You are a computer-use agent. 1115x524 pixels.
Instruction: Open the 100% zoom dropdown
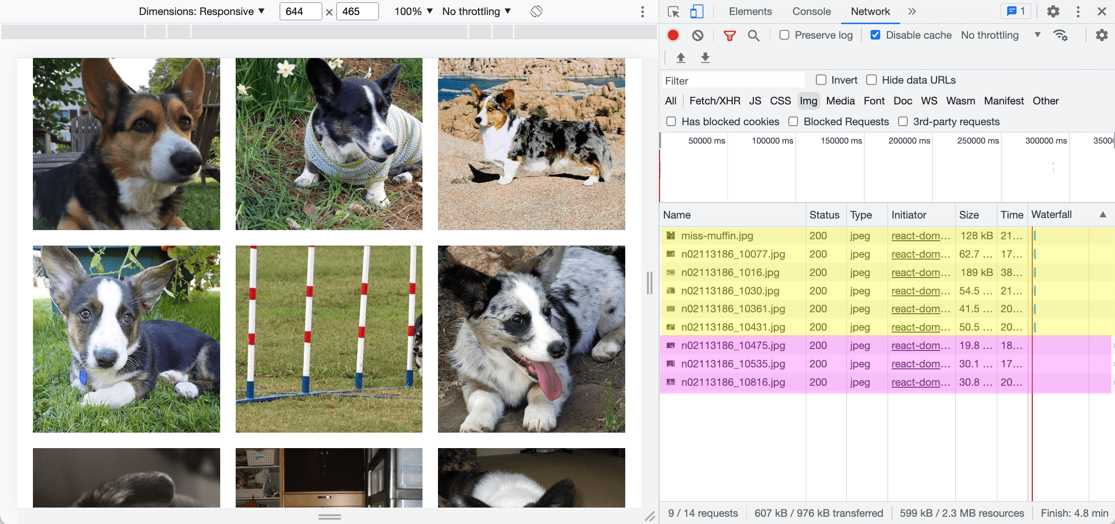(413, 12)
